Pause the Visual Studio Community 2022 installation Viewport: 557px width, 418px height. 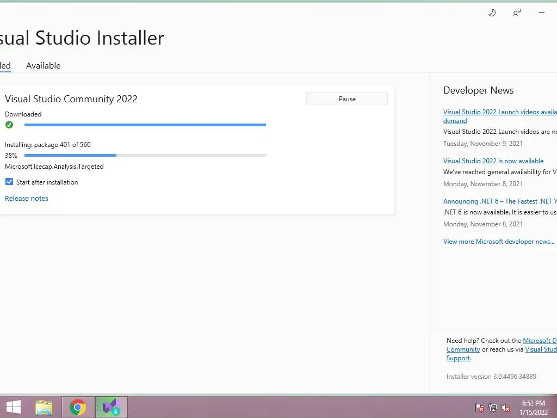pos(346,99)
